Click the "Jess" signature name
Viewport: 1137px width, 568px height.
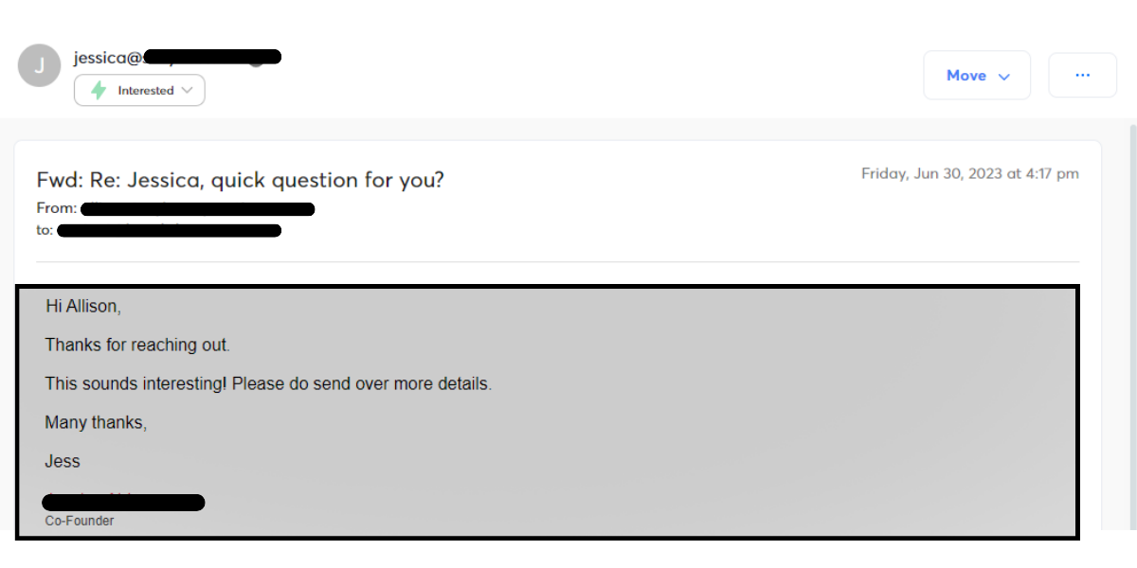click(x=63, y=462)
